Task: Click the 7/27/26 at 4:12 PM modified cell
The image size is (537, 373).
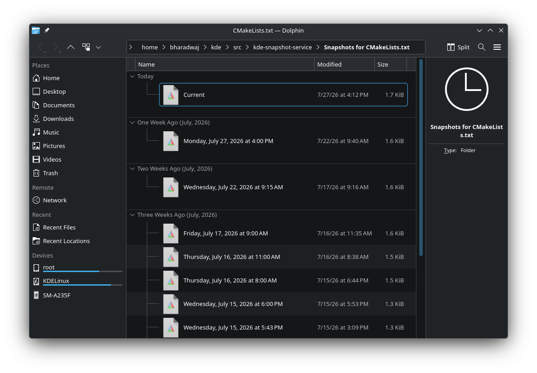Action: pyautogui.click(x=343, y=95)
